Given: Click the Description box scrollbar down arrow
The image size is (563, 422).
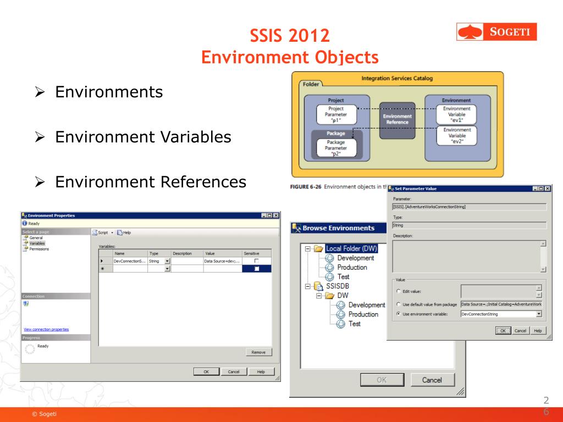Looking at the screenshot, I should (543, 269).
